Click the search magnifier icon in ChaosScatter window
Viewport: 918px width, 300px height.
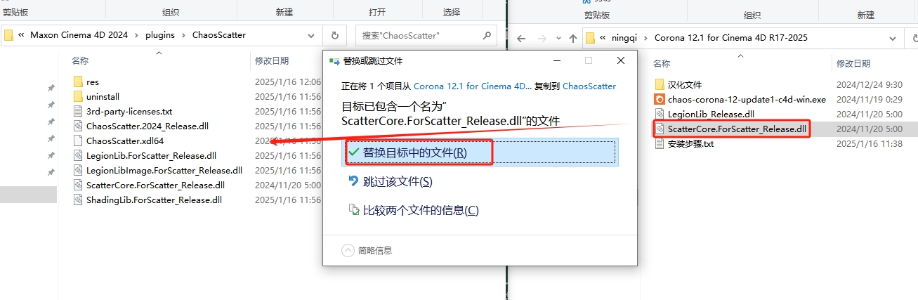pyautogui.click(x=485, y=34)
